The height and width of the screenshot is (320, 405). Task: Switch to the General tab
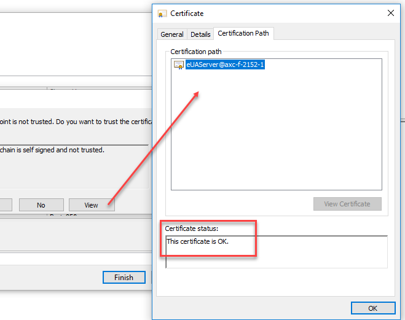[171, 34]
